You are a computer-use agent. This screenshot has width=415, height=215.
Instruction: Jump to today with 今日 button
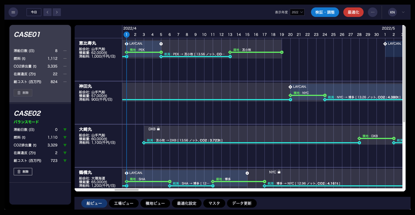(34, 12)
